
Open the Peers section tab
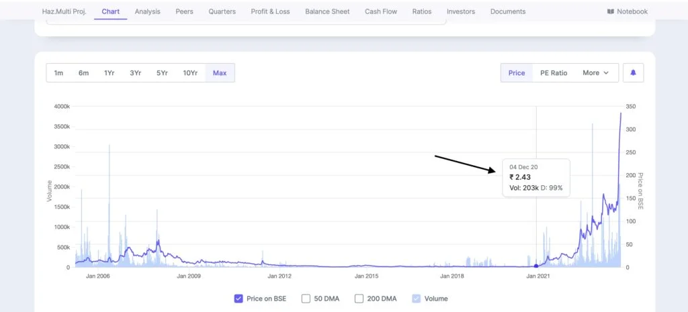click(x=184, y=11)
